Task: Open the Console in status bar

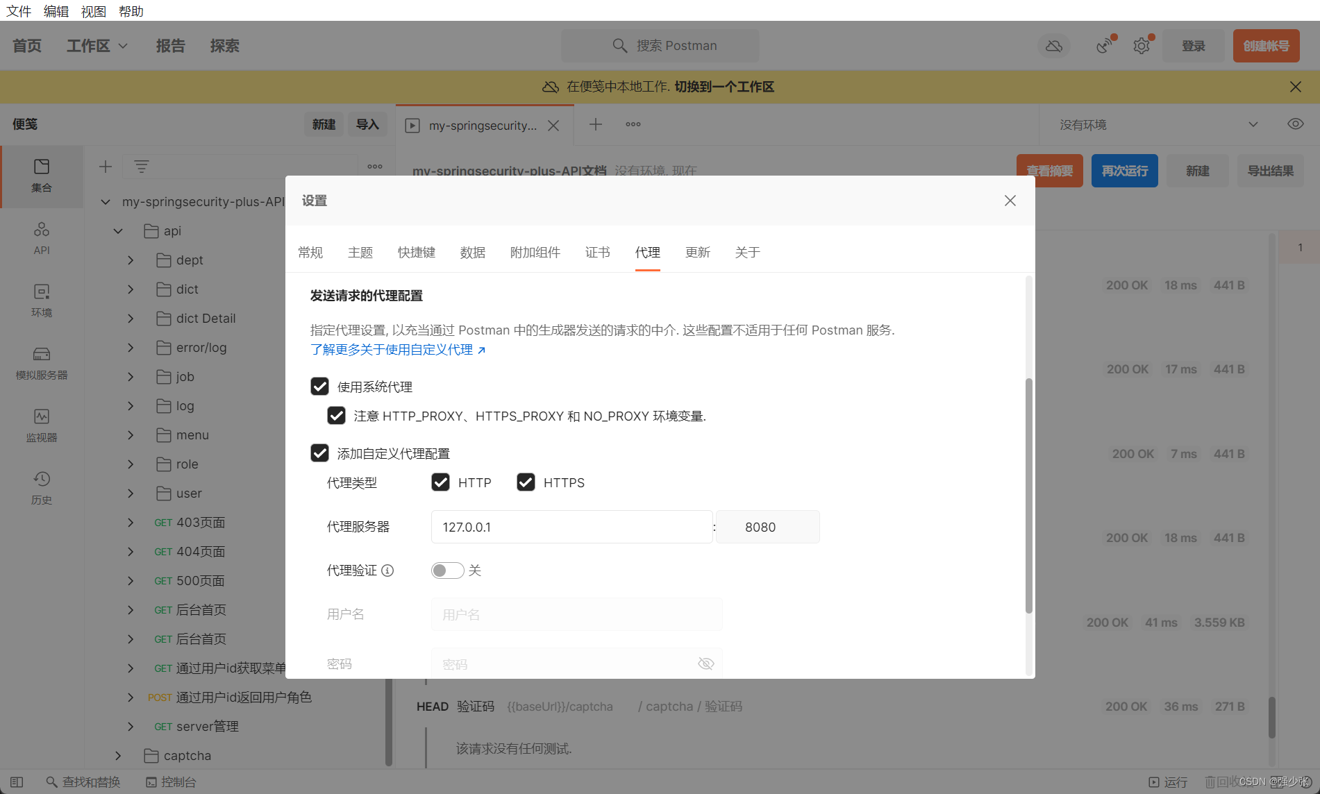Action: [171, 782]
